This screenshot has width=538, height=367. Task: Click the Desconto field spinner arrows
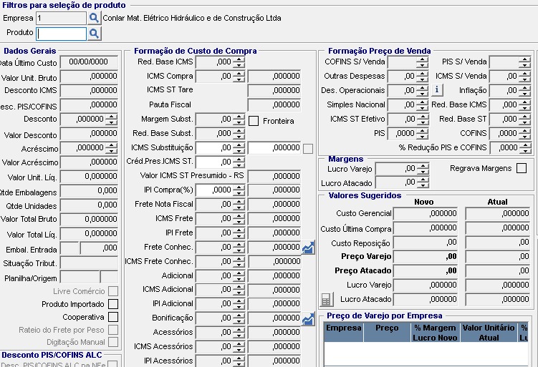point(110,119)
